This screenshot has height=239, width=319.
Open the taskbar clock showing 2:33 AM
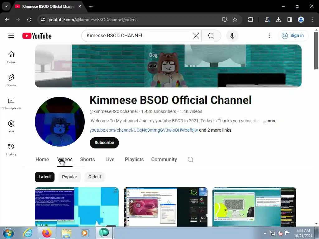click(303, 233)
